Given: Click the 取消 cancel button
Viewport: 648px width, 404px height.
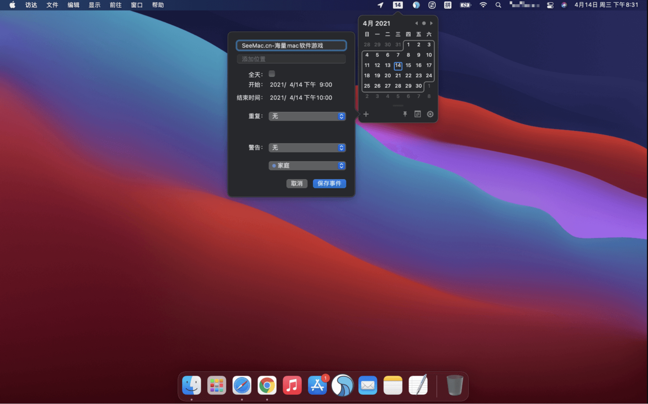Looking at the screenshot, I should pyautogui.click(x=297, y=183).
